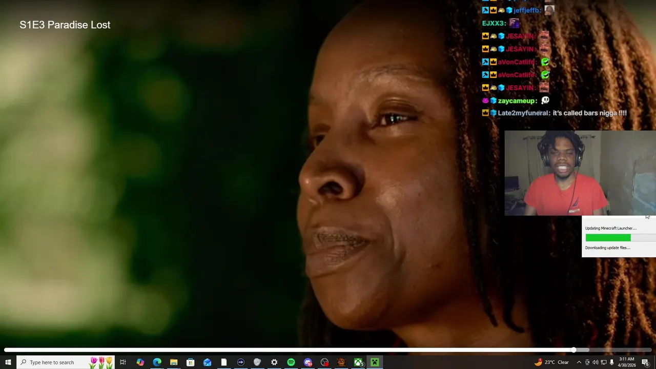This screenshot has height=369, width=656.
Task: Open the Windows Start menu
Action: click(x=8, y=362)
